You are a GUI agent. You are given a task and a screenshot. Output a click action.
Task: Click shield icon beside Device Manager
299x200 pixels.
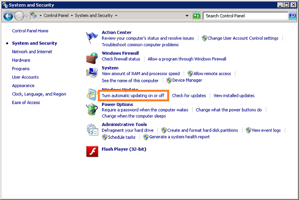(x=169, y=80)
